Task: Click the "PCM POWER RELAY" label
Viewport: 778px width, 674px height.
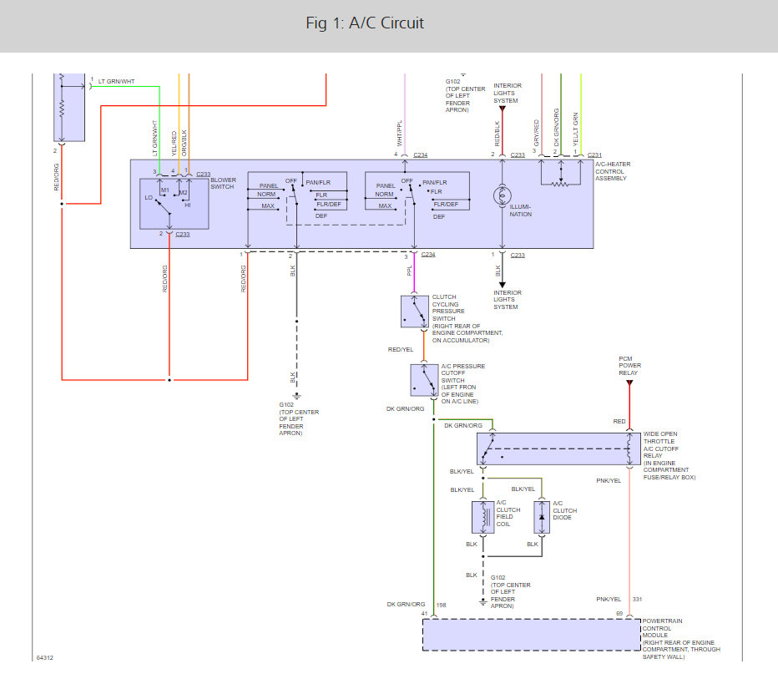Action: (x=629, y=365)
